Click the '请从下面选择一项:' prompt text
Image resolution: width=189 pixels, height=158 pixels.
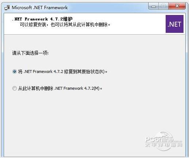[30, 53]
